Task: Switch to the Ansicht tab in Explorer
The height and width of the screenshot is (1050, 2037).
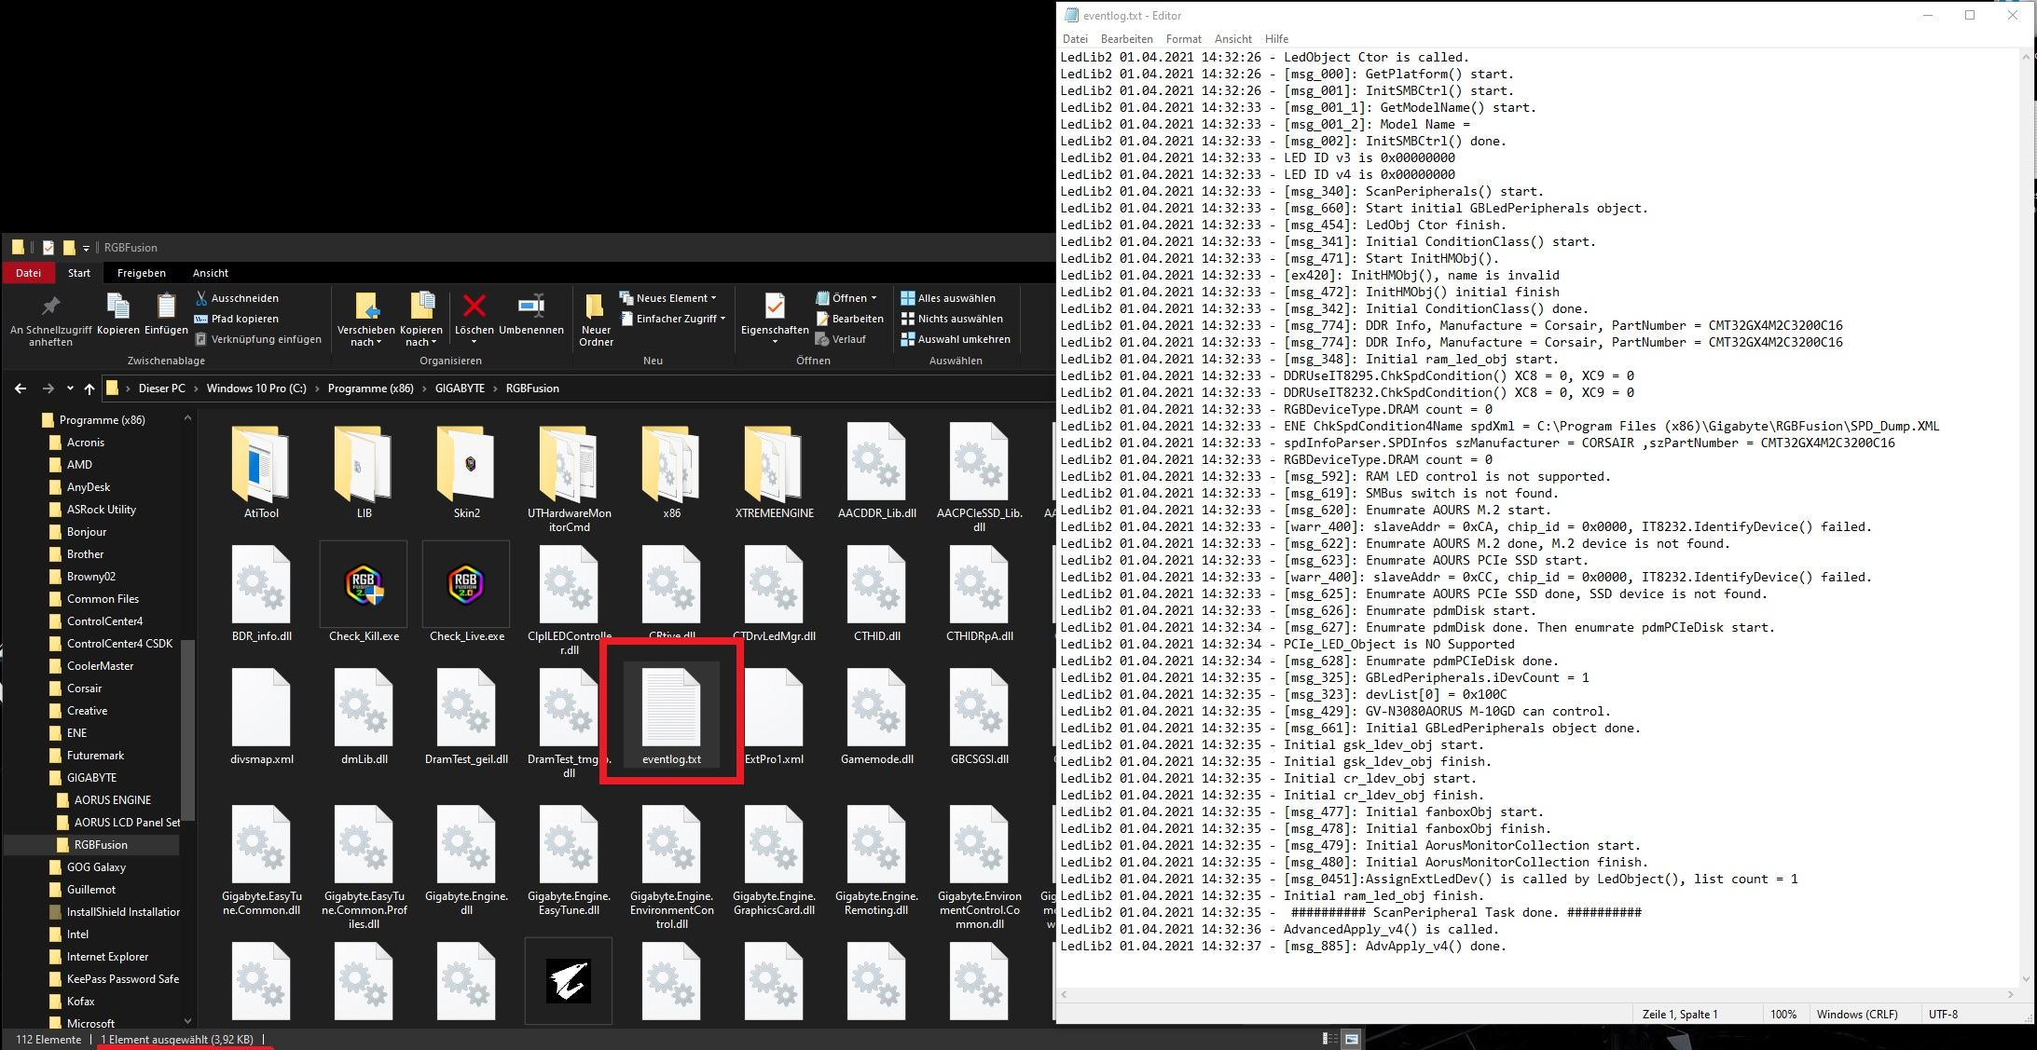Action: point(211,273)
